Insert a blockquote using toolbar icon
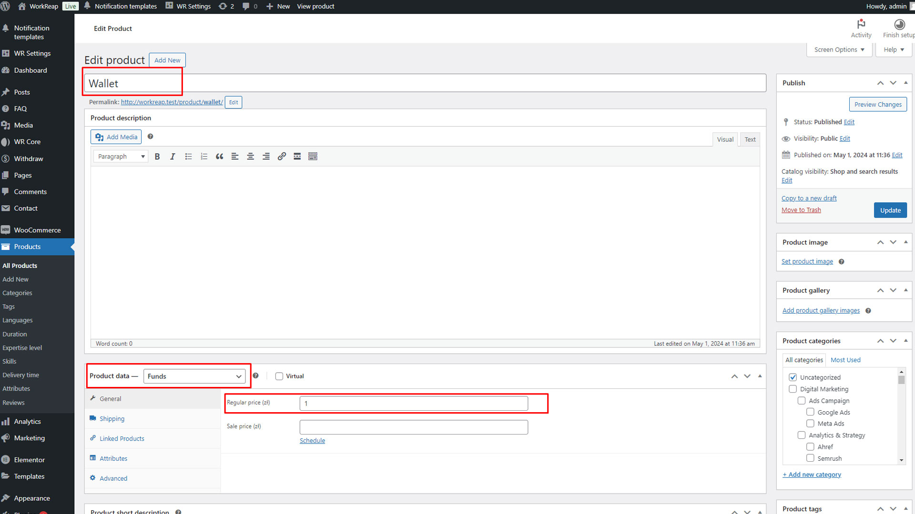Viewport: 915px width, 514px height. point(219,157)
